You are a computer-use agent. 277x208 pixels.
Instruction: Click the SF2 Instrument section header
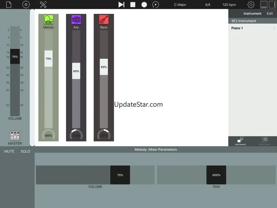point(252,21)
